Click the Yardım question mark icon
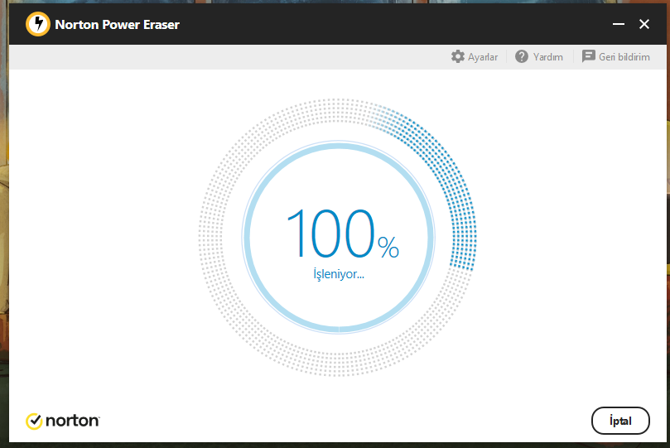 tap(521, 56)
